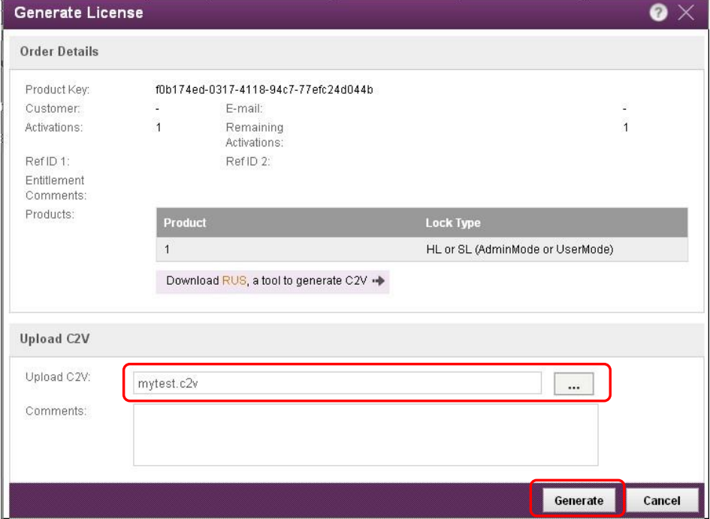The image size is (710, 519).
Task: Select product row 1 in the table
Action: pos(168,249)
